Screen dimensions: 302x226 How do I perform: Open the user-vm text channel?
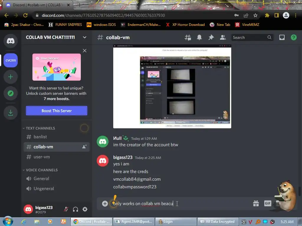point(56,157)
